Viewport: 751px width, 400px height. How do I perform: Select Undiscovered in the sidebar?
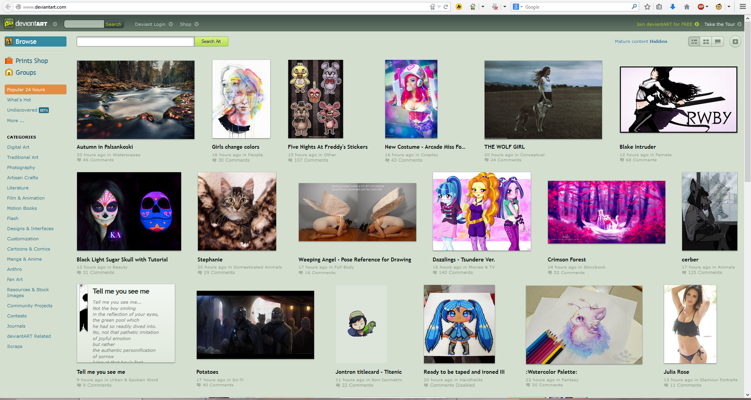[22, 110]
